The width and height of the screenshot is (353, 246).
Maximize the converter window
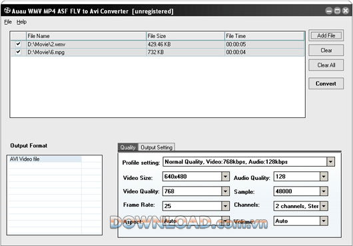[x=337, y=11]
